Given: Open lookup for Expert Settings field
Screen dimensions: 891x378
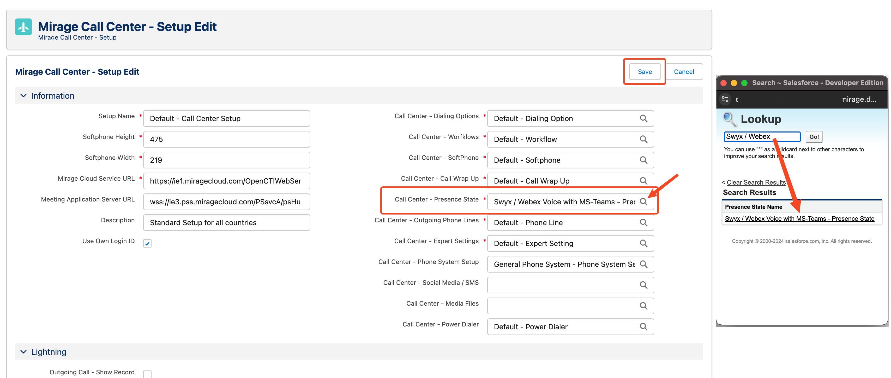Looking at the screenshot, I should tap(643, 243).
